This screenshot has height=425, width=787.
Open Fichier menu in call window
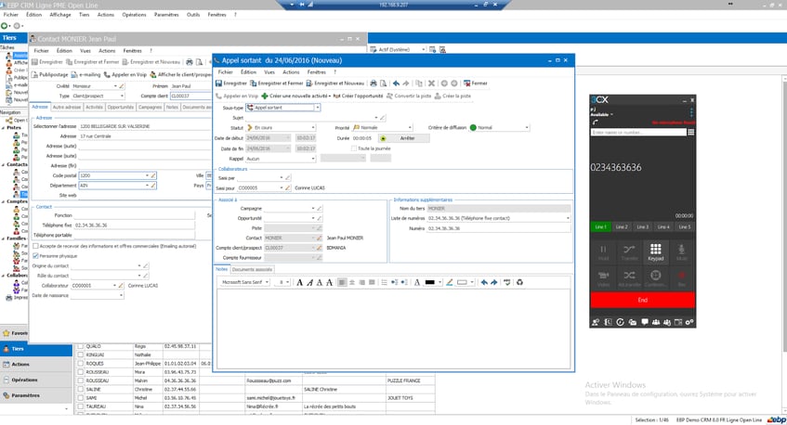point(226,72)
